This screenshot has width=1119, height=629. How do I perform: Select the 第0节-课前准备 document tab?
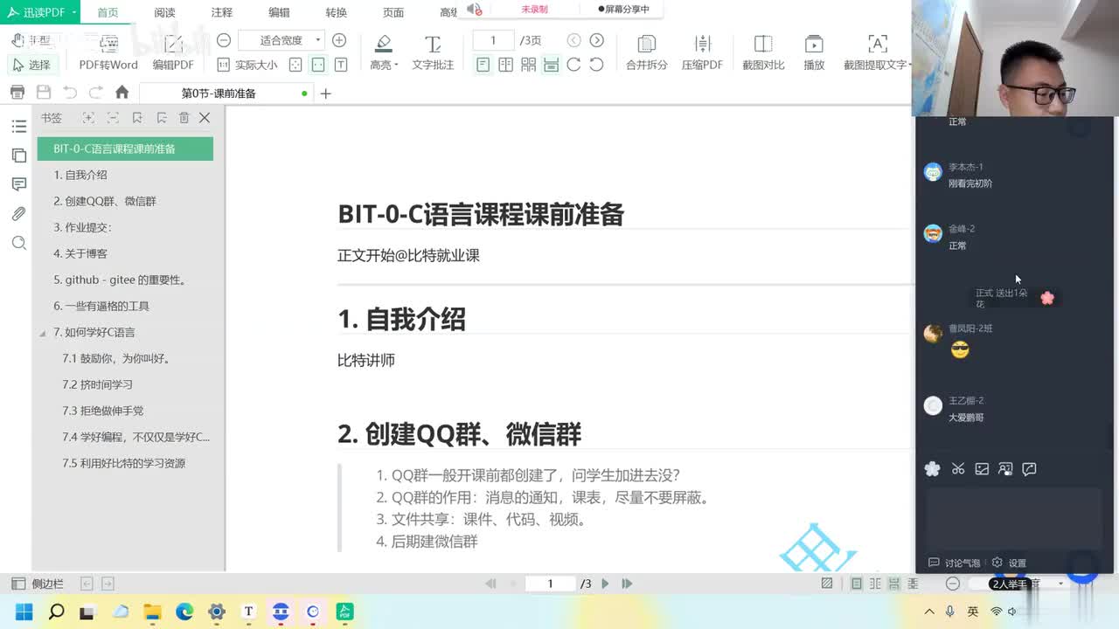point(226,93)
